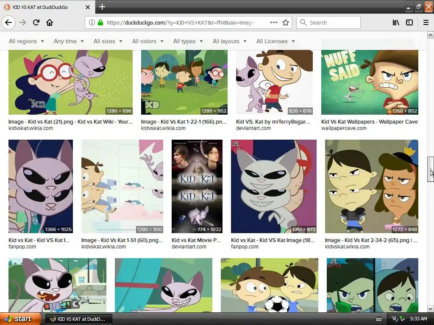Expand the All layouts filter
434x325 pixels.
229,41
